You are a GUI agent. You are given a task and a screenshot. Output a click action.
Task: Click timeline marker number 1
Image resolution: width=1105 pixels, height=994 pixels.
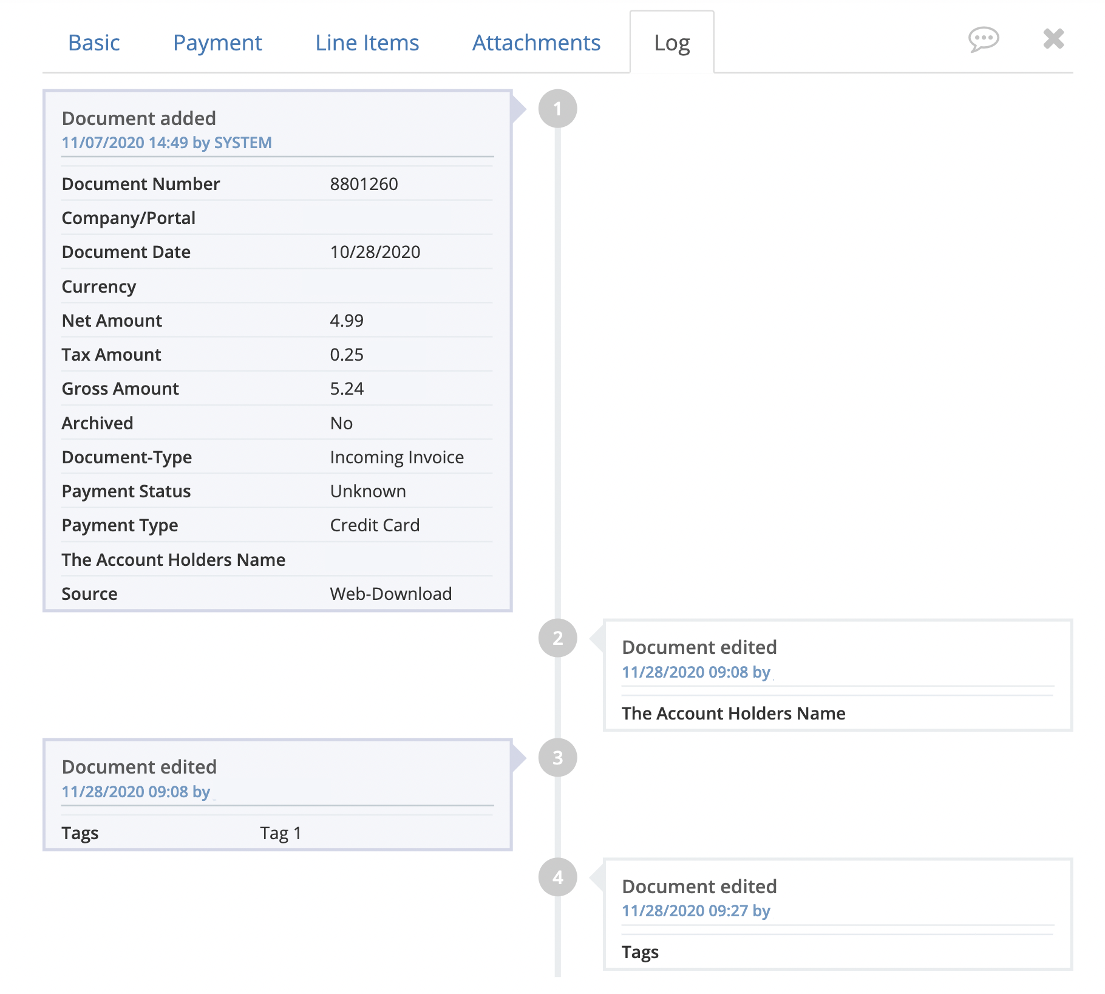click(557, 109)
